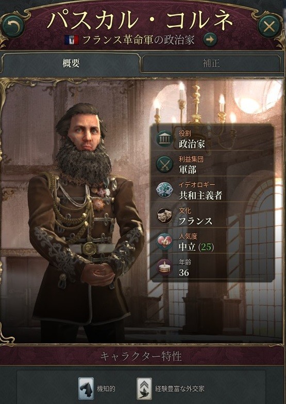Click the フランス革命軍の政治家 subtitle

139,40
